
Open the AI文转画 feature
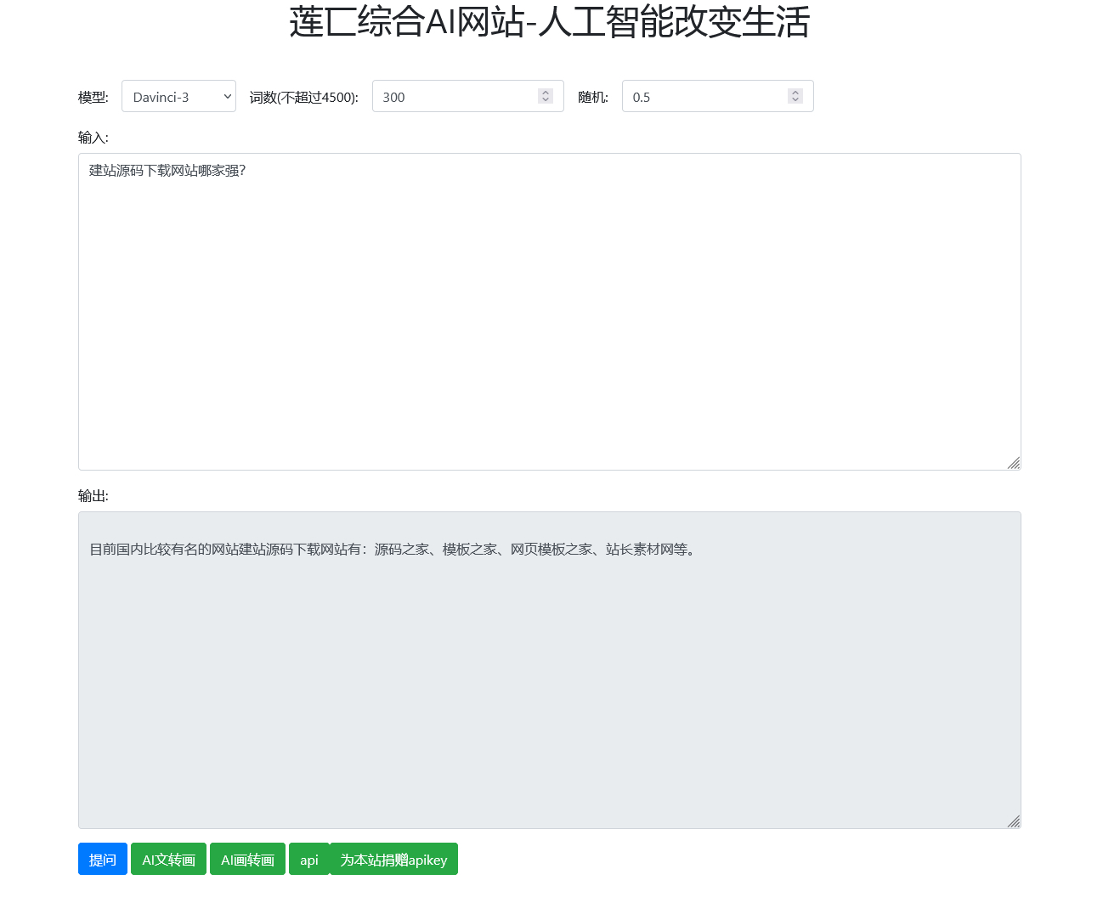[168, 860]
